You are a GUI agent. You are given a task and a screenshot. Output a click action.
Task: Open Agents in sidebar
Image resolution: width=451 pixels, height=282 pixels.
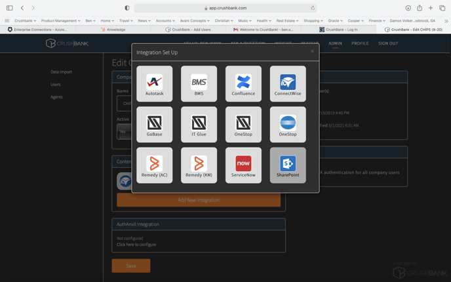[56, 97]
